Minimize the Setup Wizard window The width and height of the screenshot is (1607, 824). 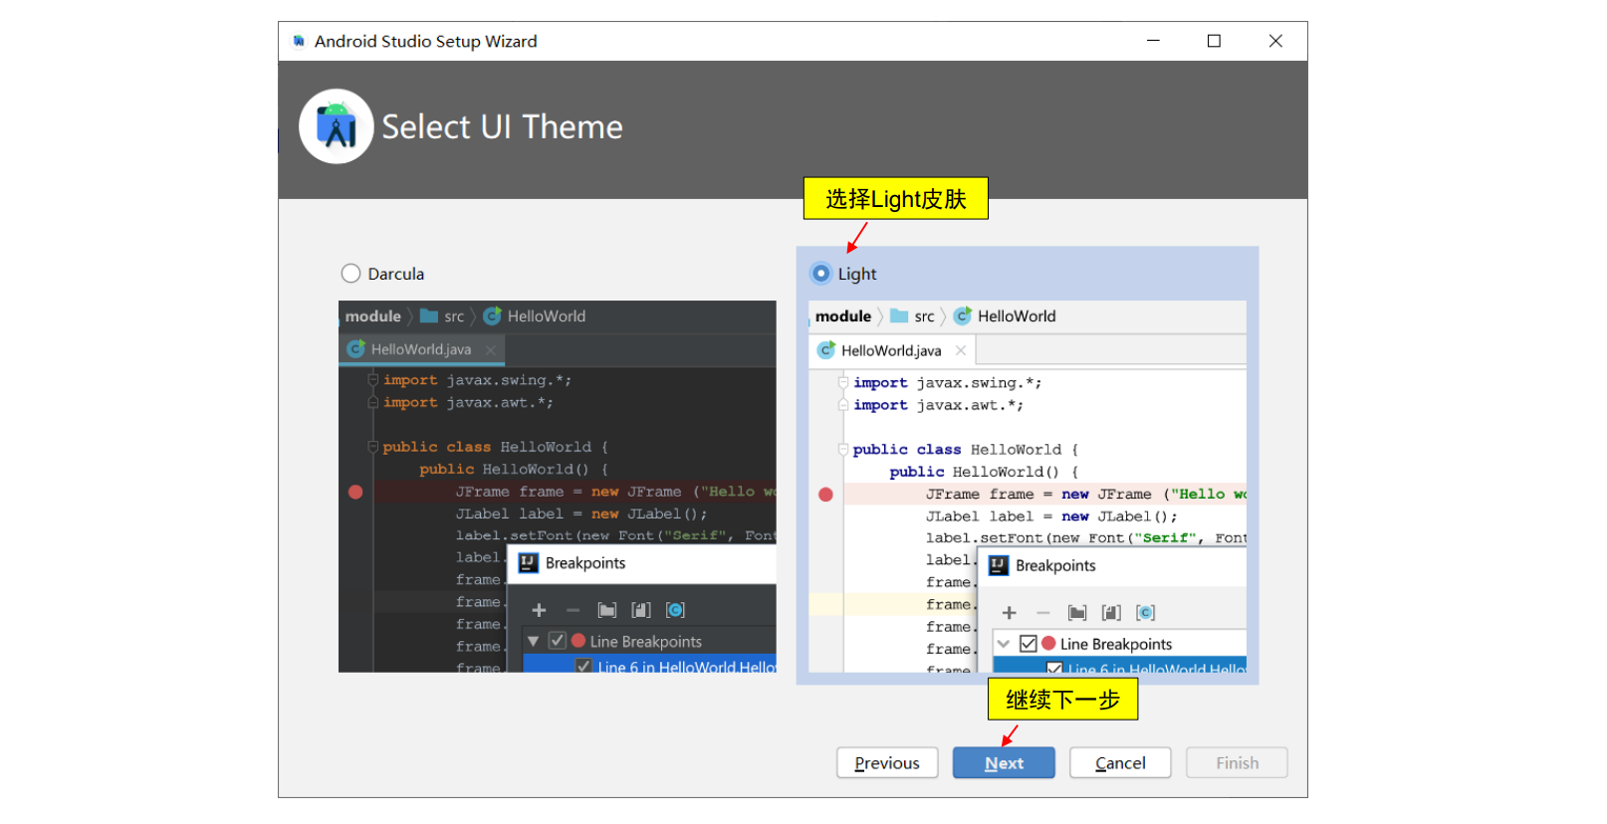pyautogui.click(x=1153, y=41)
